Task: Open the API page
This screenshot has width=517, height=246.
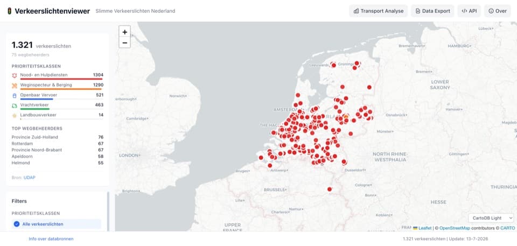Action: [469, 11]
